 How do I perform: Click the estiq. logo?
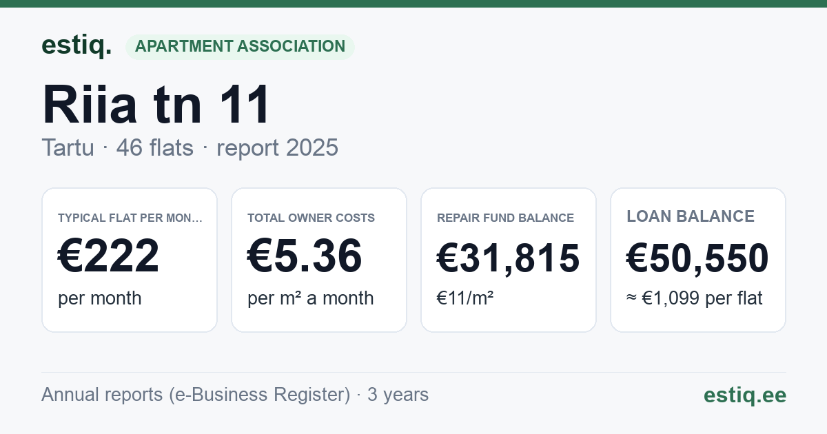coord(76,45)
